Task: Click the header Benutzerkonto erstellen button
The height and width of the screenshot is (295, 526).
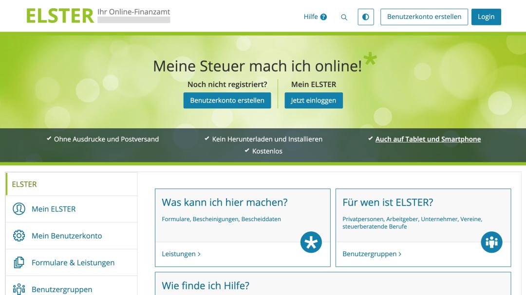Action: (x=424, y=17)
